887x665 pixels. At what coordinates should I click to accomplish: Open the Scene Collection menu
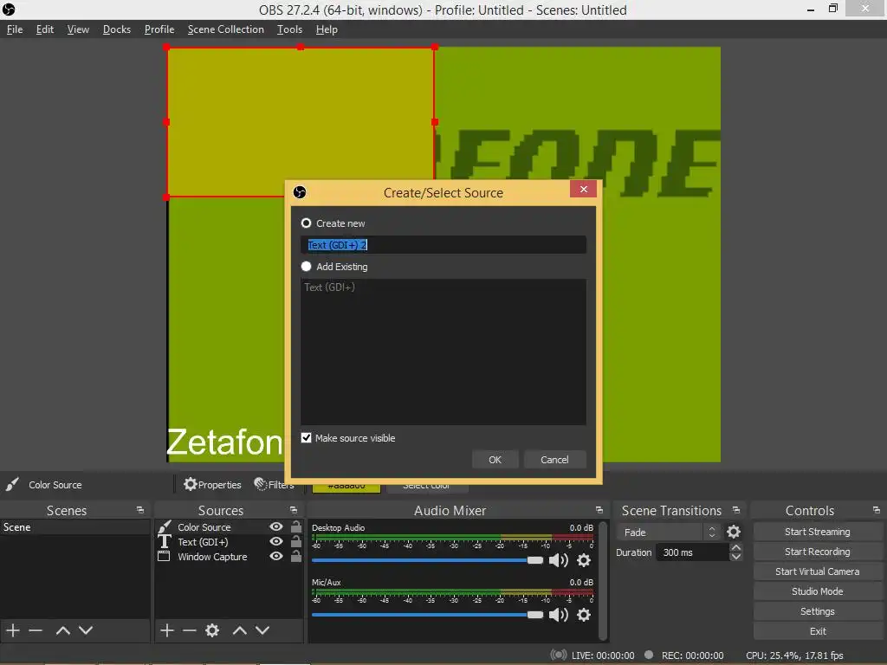(x=226, y=29)
